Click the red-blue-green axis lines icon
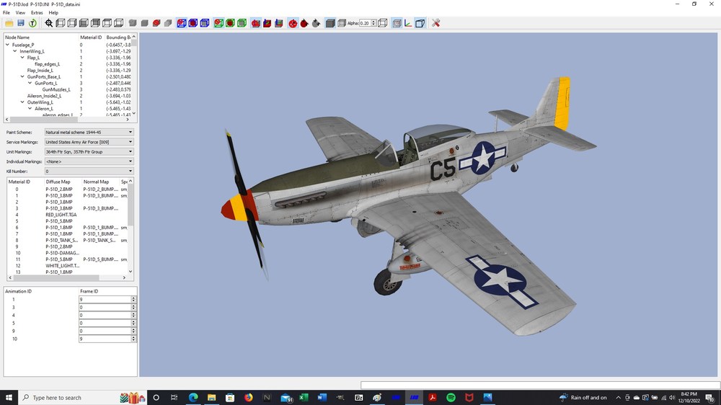721x405 pixels. (408, 23)
